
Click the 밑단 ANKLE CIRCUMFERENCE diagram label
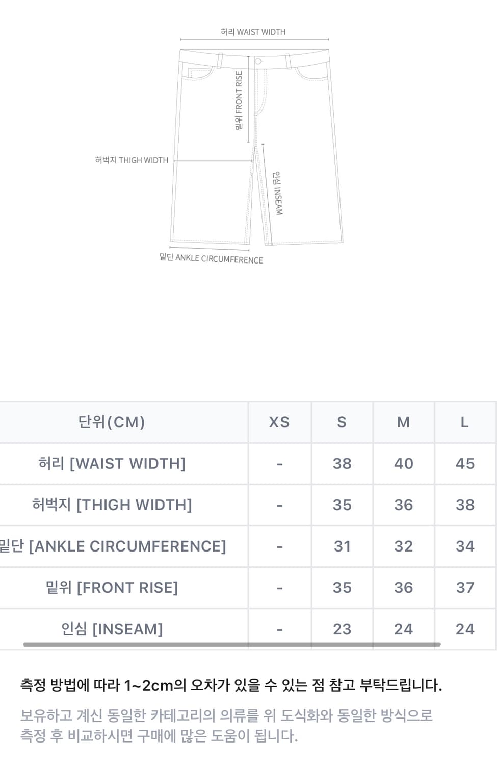pyautogui.click(x=211, y=258)
